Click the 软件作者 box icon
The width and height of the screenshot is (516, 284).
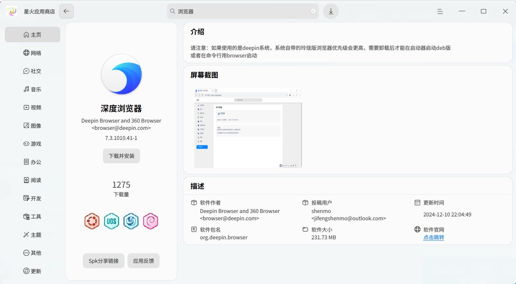(194, 203)
